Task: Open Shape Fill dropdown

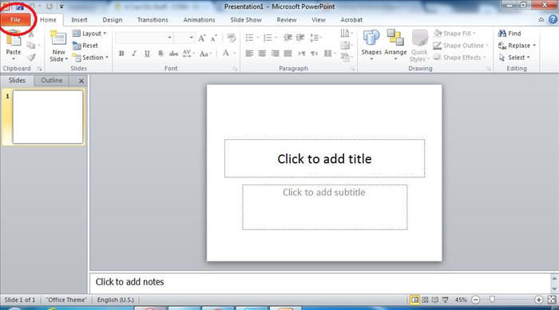Action: point(455,34)
